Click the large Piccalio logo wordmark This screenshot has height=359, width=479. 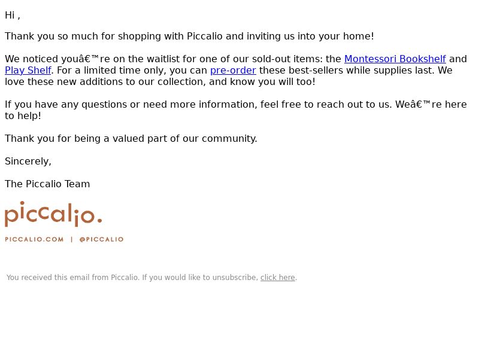click(53, 214)
